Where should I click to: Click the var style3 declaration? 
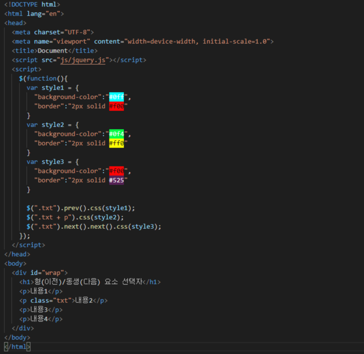(53, 162)
